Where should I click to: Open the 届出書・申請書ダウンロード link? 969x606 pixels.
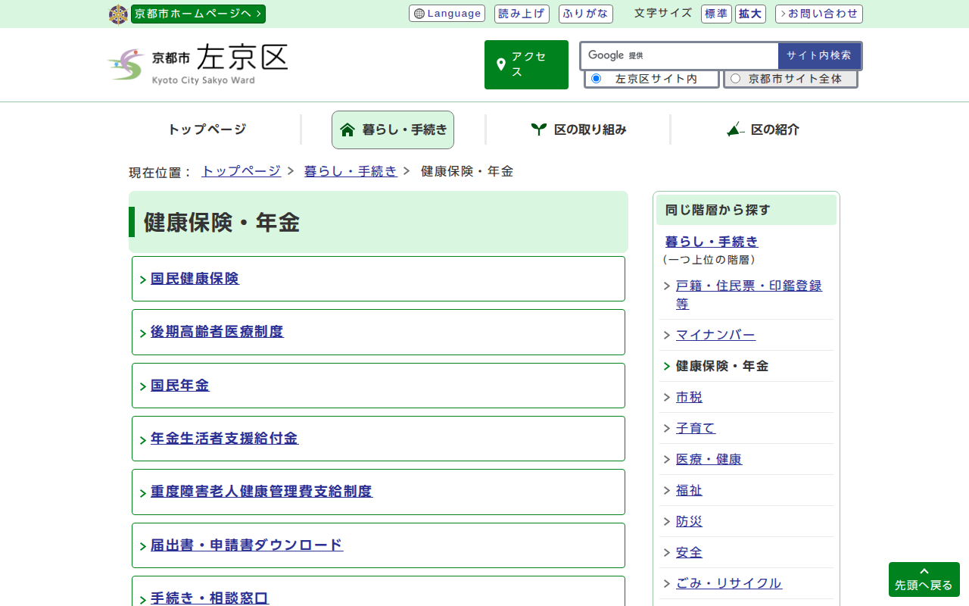(246, 545)
